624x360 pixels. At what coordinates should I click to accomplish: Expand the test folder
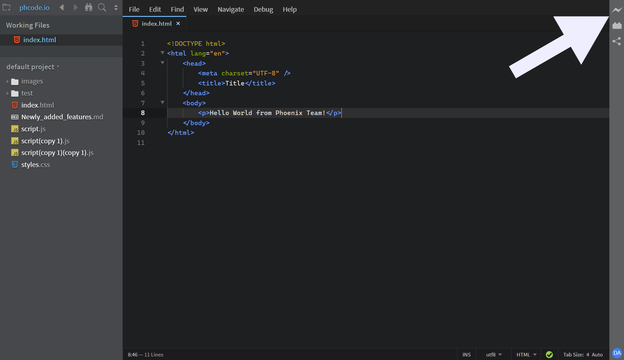click(7, 93)
